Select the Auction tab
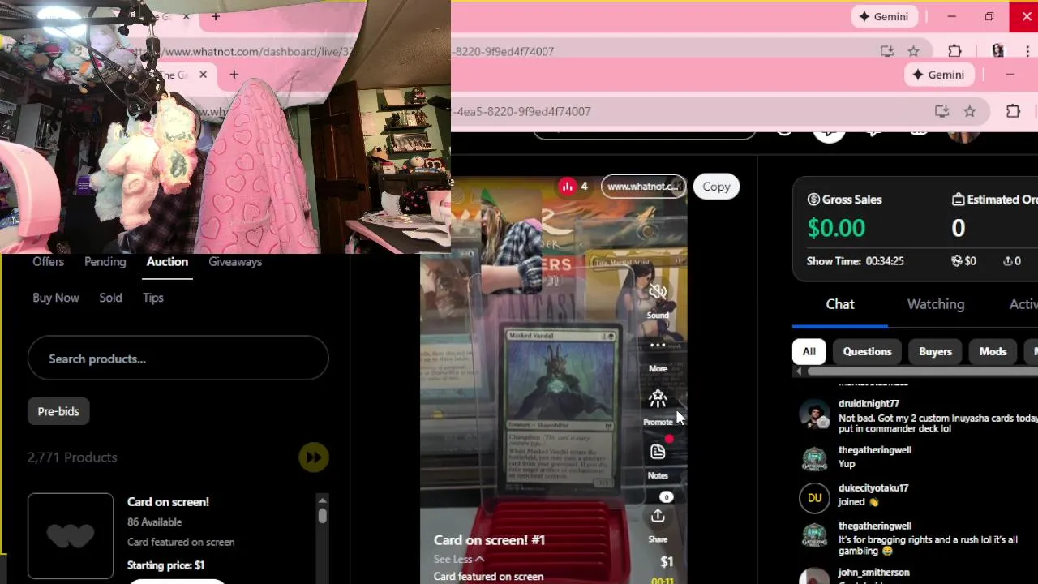The width and height of the screenshot is (1038, 584). tap(167, 262)
